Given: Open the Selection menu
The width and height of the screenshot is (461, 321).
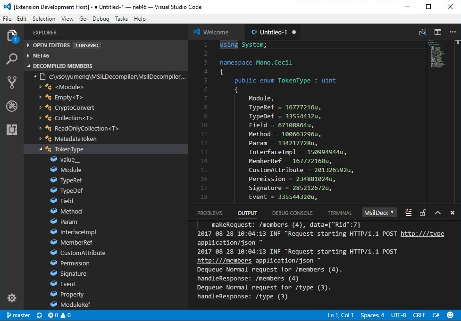Looking at the screenshot, I should pos(44,19).
